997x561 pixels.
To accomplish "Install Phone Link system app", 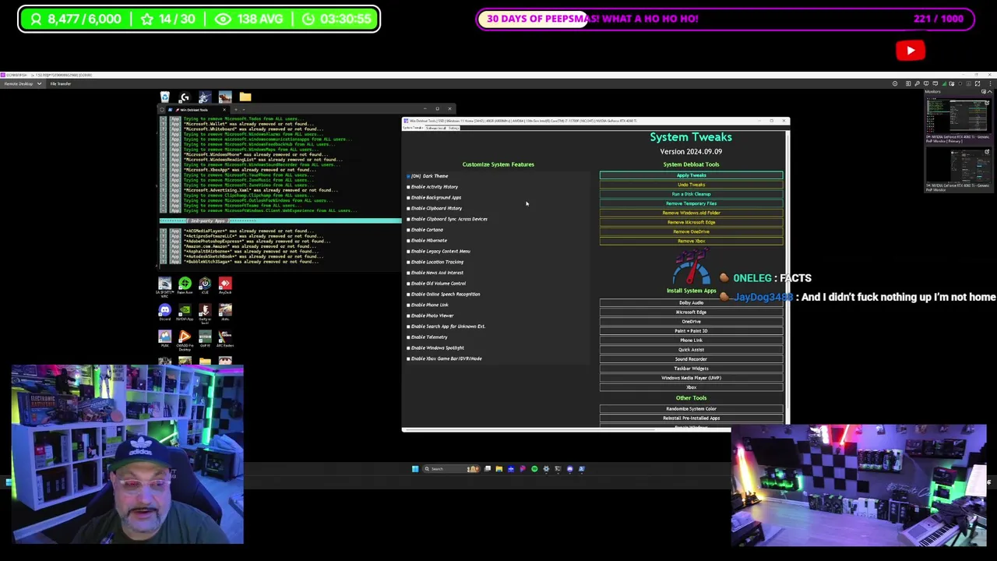I will coord(691,340).
